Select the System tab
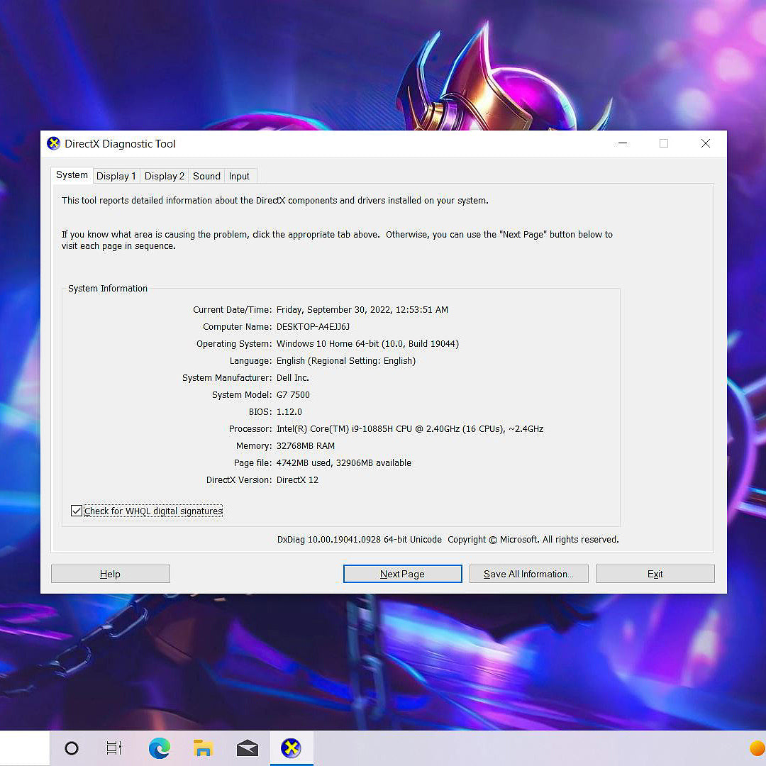The width and height of the screenshot is (766, 766). pos(72,175)
